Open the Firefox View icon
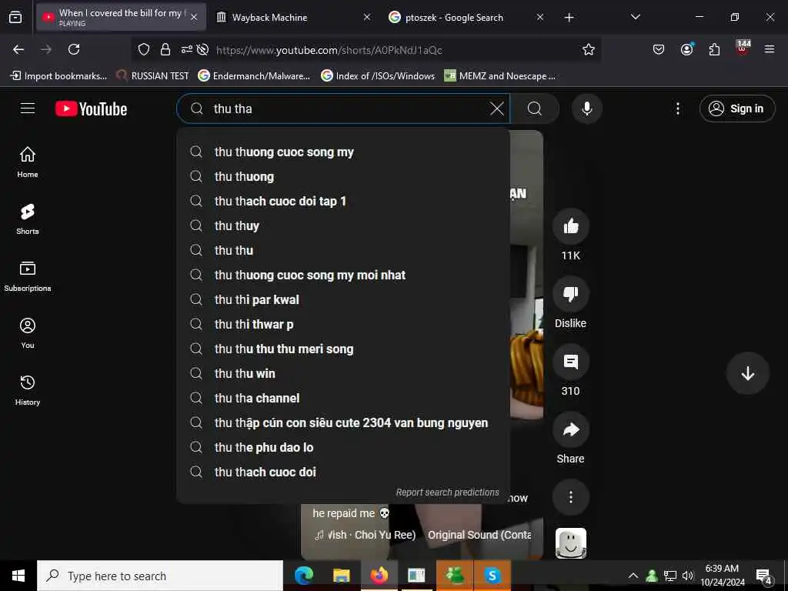The width and height of the screenshot is (788, 591). coord(15,17)
